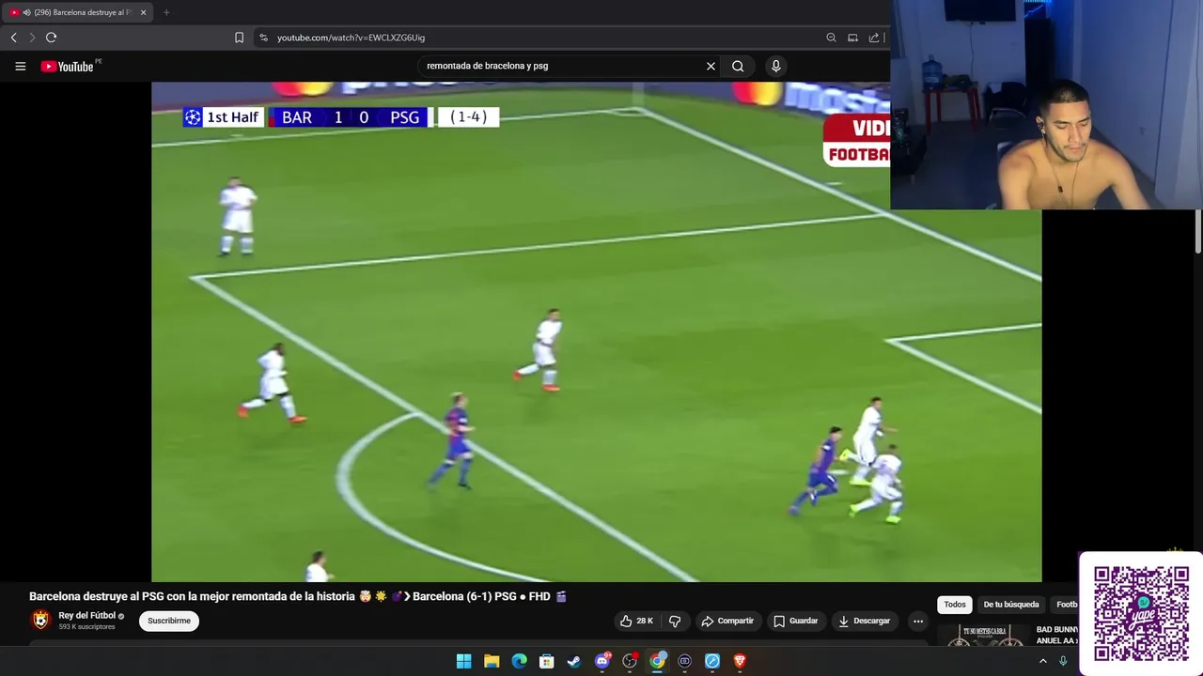Go forward in browser history
Screen dimensions: 1203x676
click(x=32, y=38)
